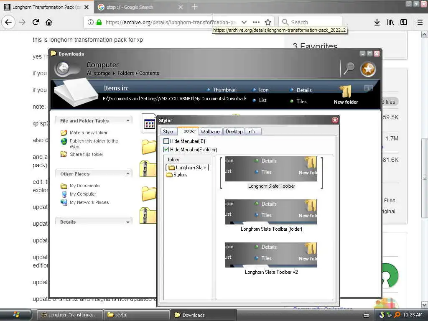Click the archive.org URL address field
428x321 pixels.
[171, 22]
